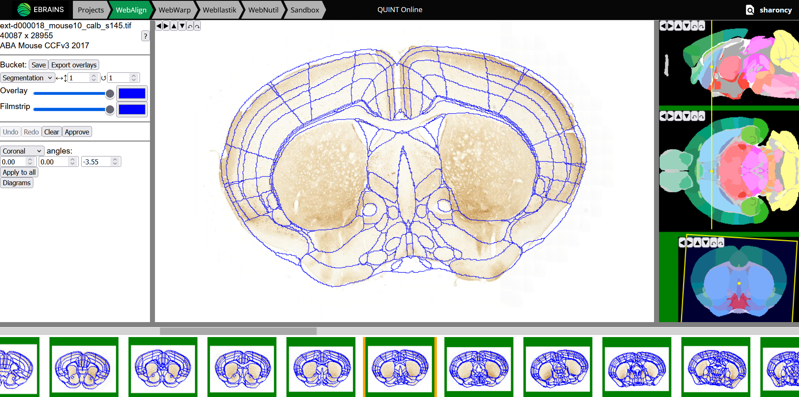Move section up in main section view
799x397 pixels.
tap(174, 26)
